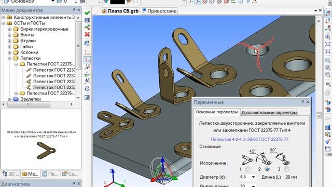Open the Основной layer dropdown at the top left
332x187 pixels.
coord(53,1)
